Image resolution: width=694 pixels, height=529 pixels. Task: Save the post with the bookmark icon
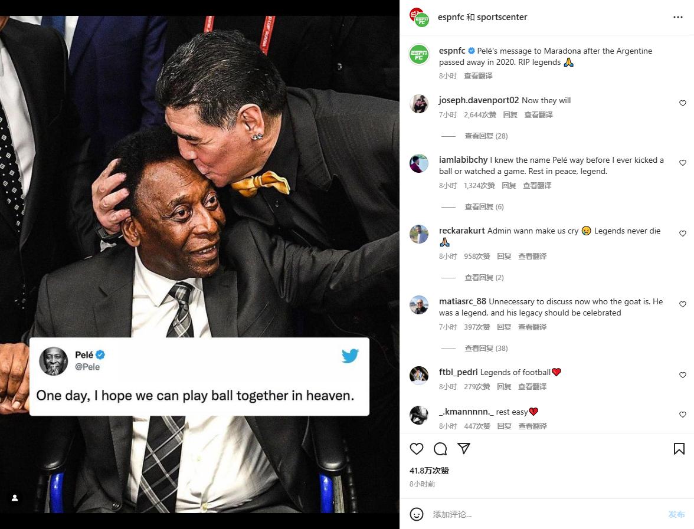coord(679,449)
